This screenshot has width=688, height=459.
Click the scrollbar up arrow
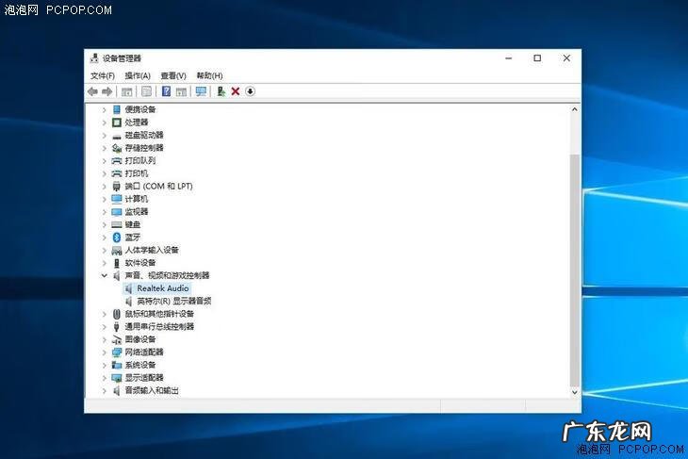coord(574,109)
